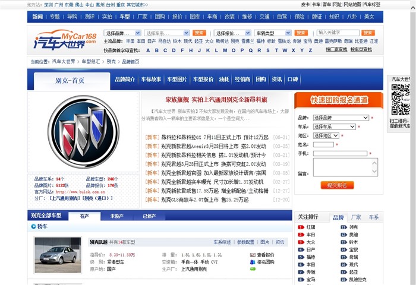Select the 别克-首页 tab
Image resolution: width=416 pixels, height=285 pixels.
coord(72,81)
